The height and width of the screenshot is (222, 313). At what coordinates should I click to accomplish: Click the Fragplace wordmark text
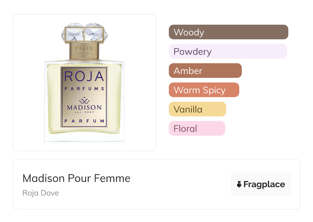pos(264,184)
